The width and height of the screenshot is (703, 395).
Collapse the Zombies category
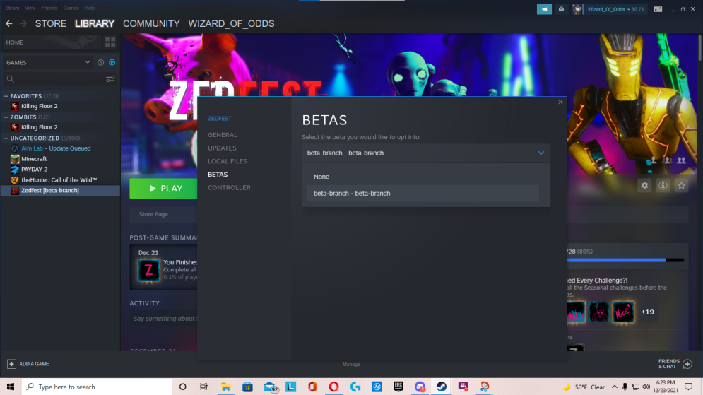(x=6, y=117)
